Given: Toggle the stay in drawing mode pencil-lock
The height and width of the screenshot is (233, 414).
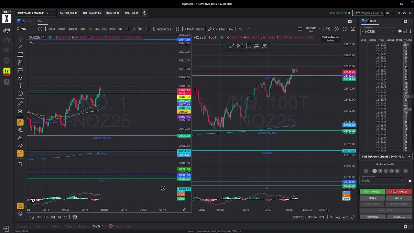Looking at the screenshot, I should (x=20, y=130).
